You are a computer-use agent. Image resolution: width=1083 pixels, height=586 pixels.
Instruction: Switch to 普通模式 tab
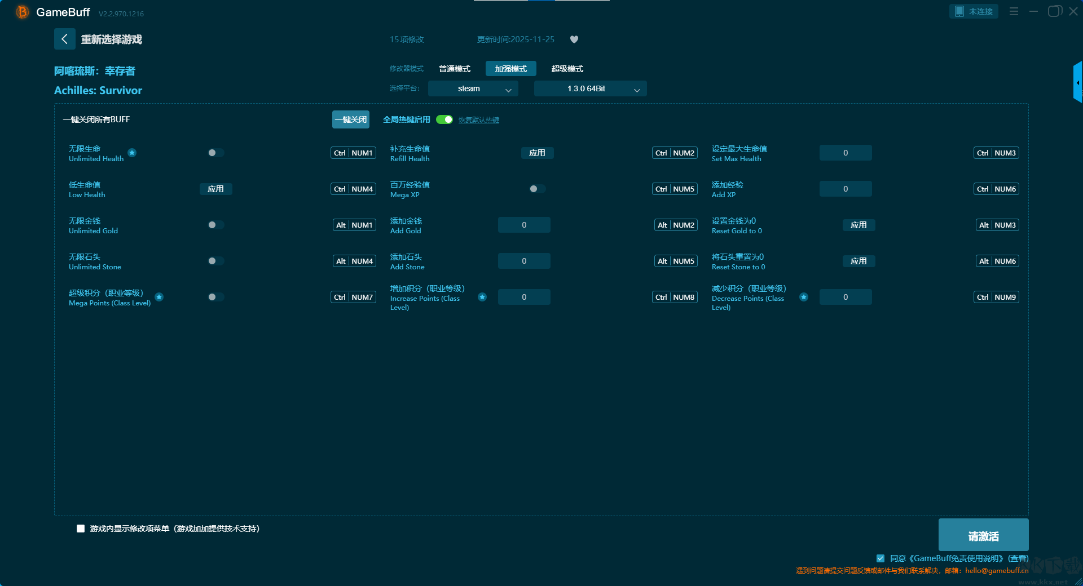tap(455, 69)
